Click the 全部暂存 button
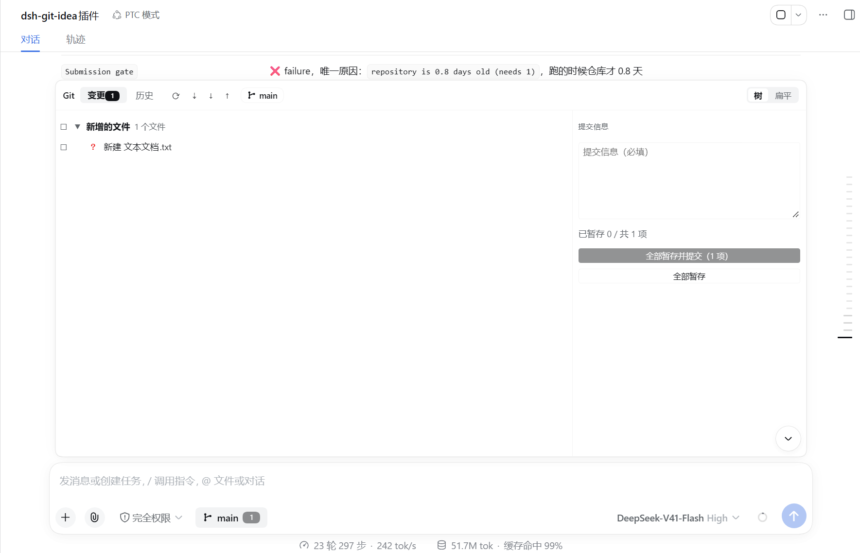860x553 pixels. coord(689,276)
